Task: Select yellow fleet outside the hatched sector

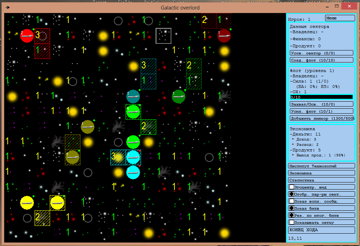Action: point(27,203)
